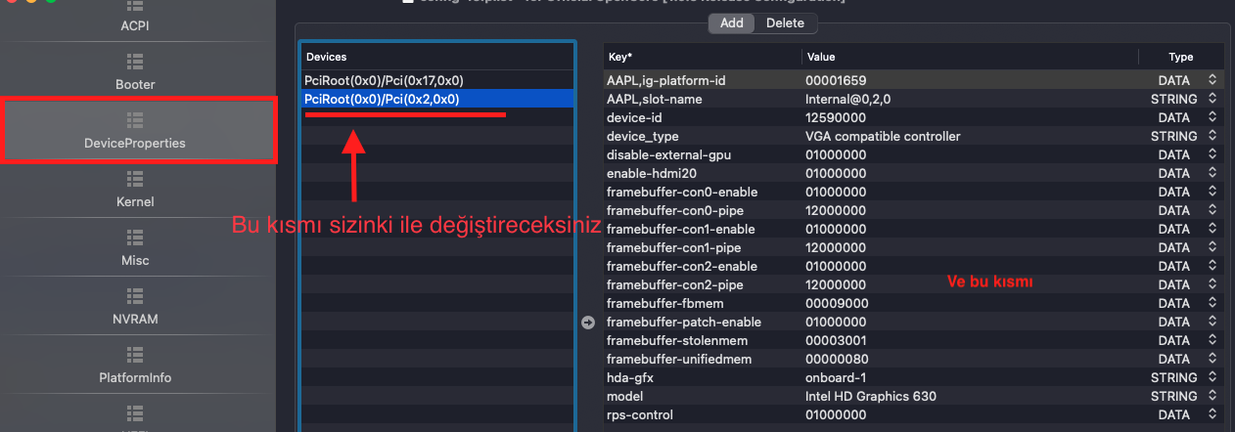Select device PciRoot(0x0)/Pci(0x17,0x0)
This screenshot has height=432, width=1235.
[x=384, y=80]
